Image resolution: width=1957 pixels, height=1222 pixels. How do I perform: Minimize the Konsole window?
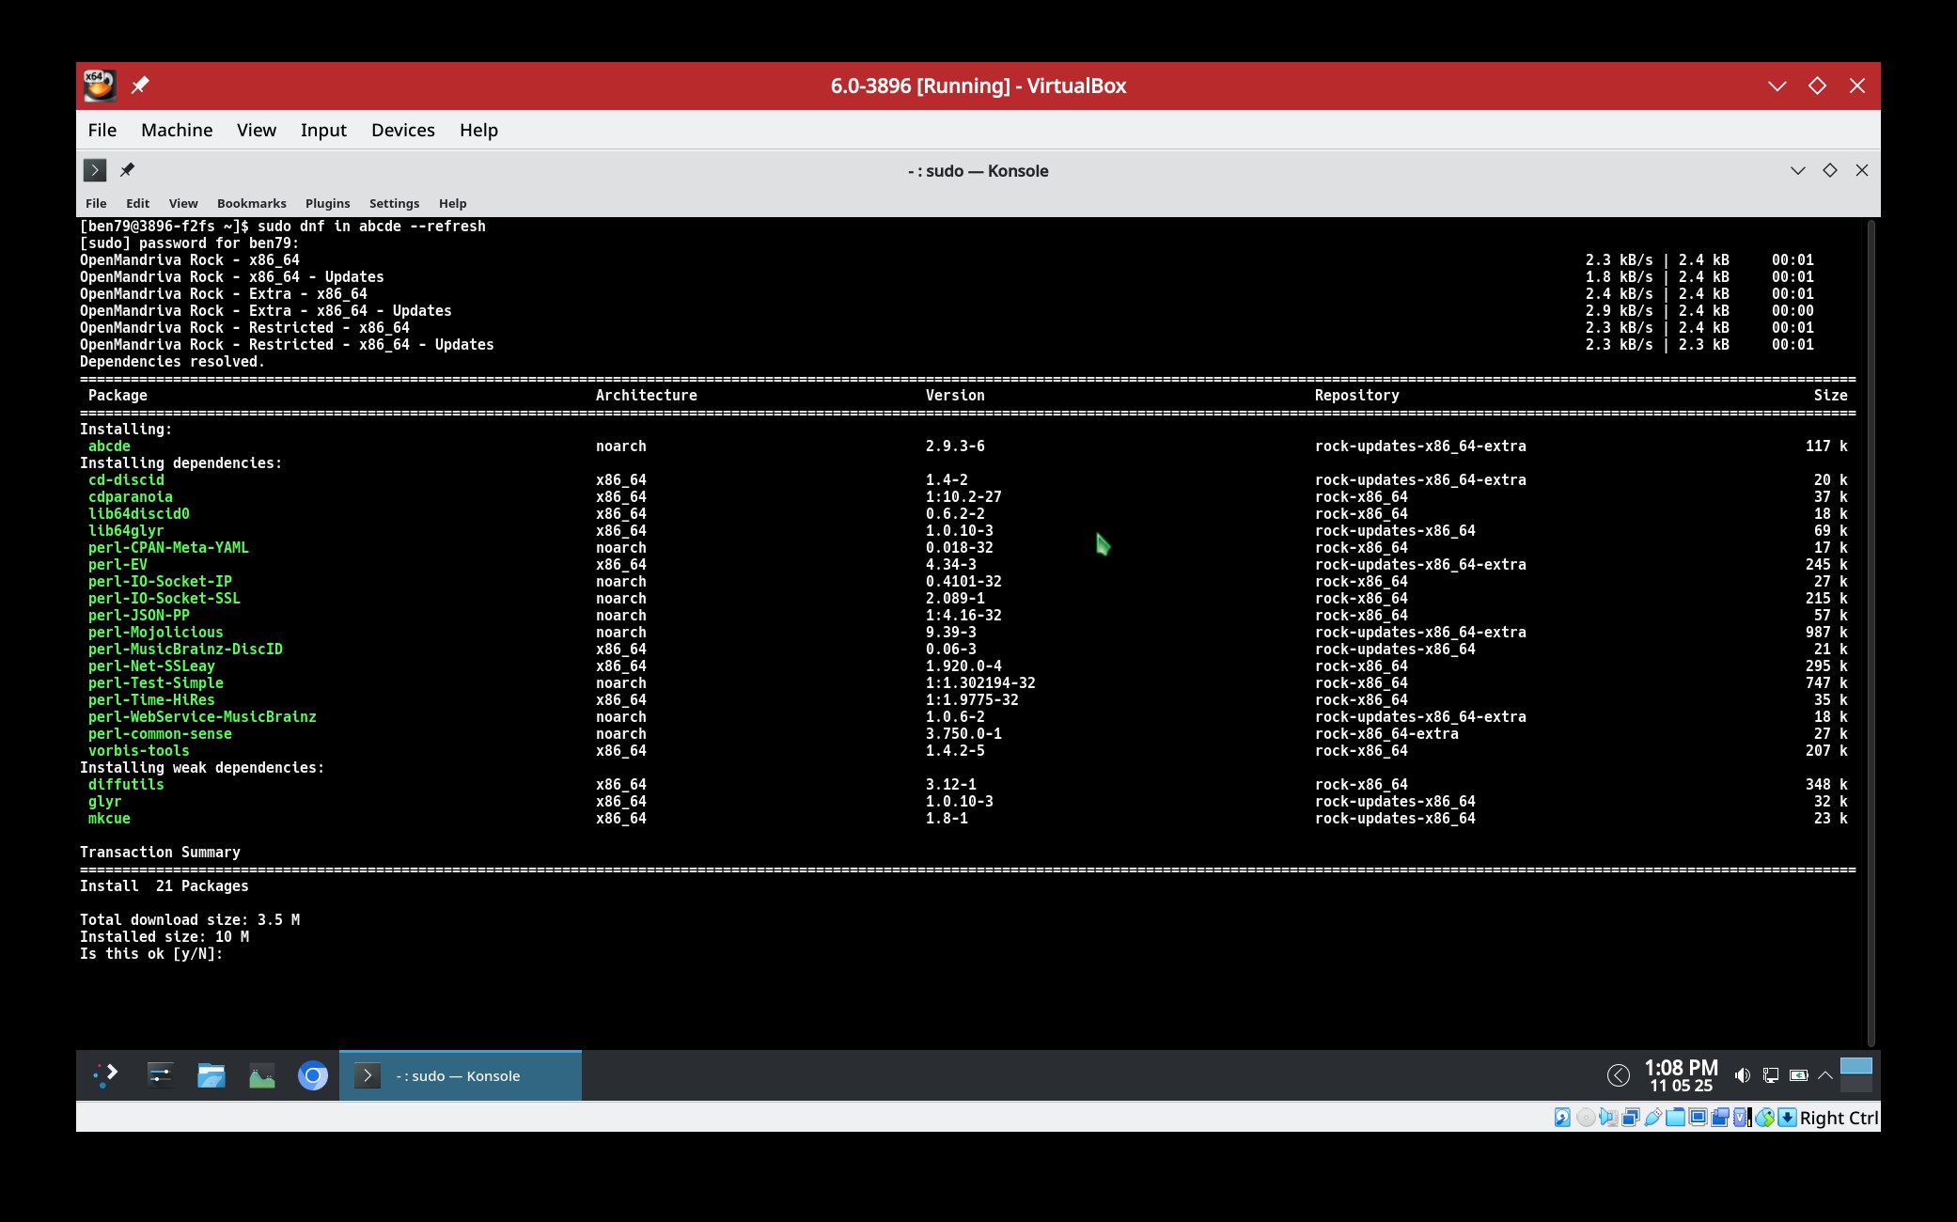click(1797, 170)
